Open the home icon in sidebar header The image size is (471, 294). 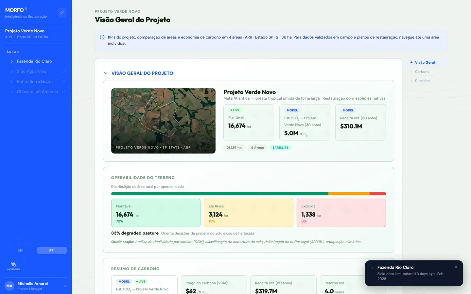click(x=62, y=12)
